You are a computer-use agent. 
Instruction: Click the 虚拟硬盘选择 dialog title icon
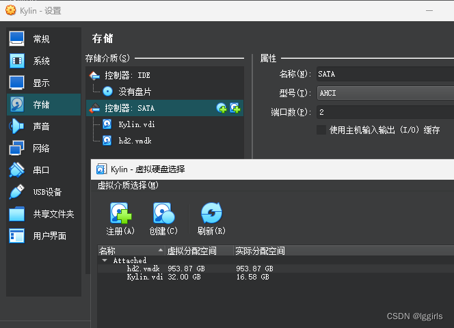click(101, 169)
